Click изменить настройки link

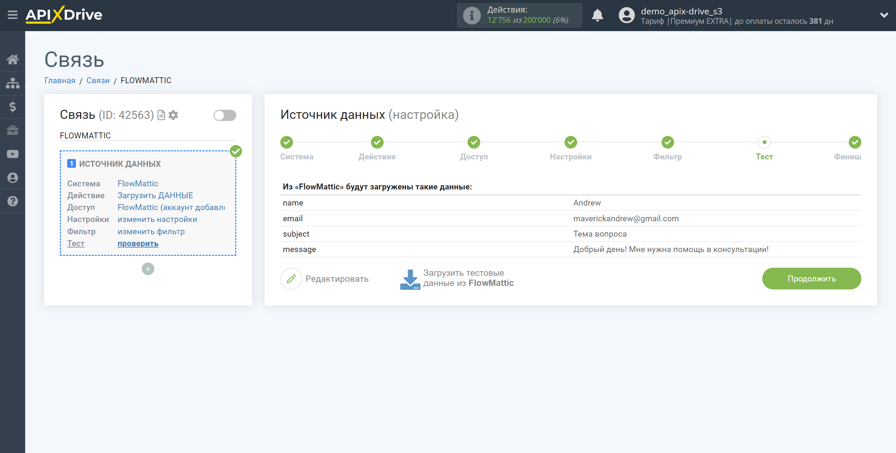click(157, 219)
